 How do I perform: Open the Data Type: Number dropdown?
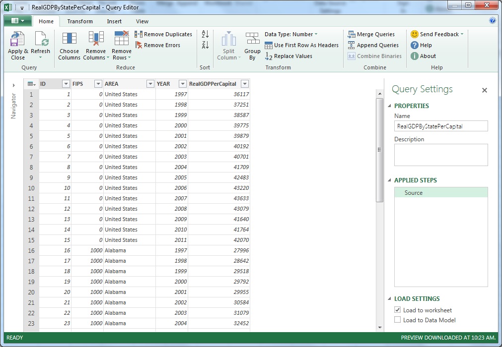point(290,34)
